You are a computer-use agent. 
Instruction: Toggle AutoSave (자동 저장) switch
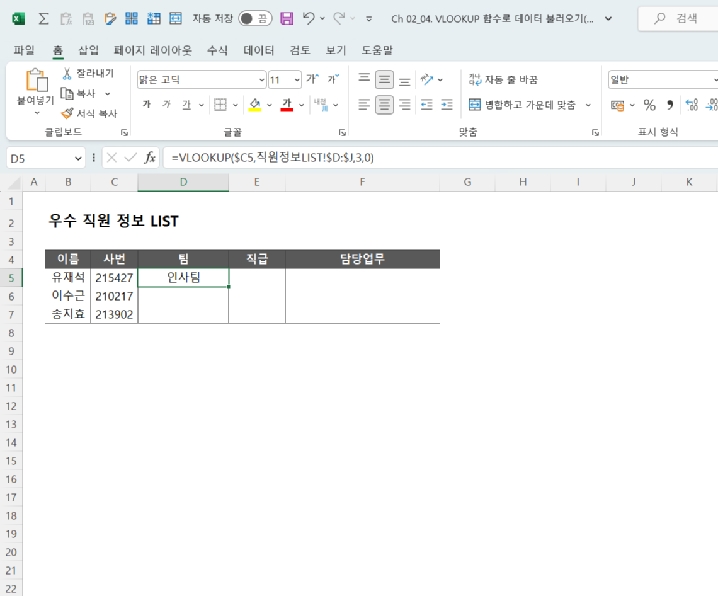(x=255, y=19)
